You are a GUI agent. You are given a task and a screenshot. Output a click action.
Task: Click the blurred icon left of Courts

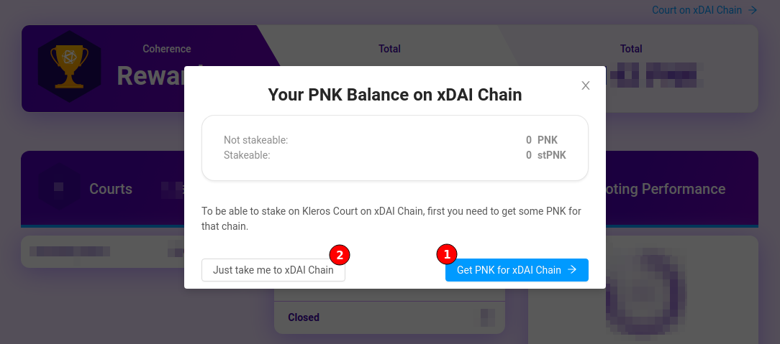pyautogui.click(x=59, y=187)
